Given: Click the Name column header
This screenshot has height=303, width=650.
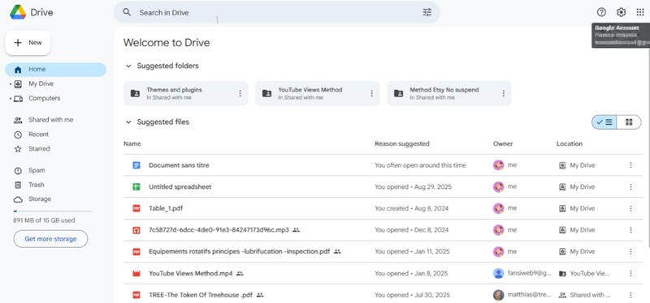Looking at the screenshot, I should (132, 144).
